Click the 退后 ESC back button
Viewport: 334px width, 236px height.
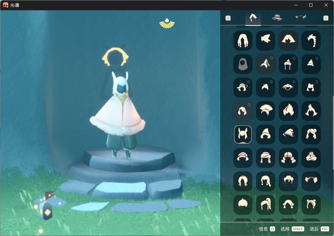click(x=319, y=229)
